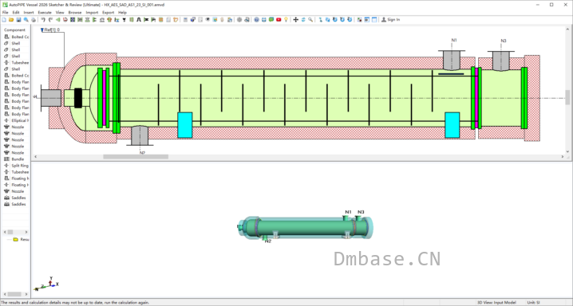This screenshot has width=573, height=306.
Task: Click the sketch view horizontal scrollbar thumb
Action: (136, 157)
